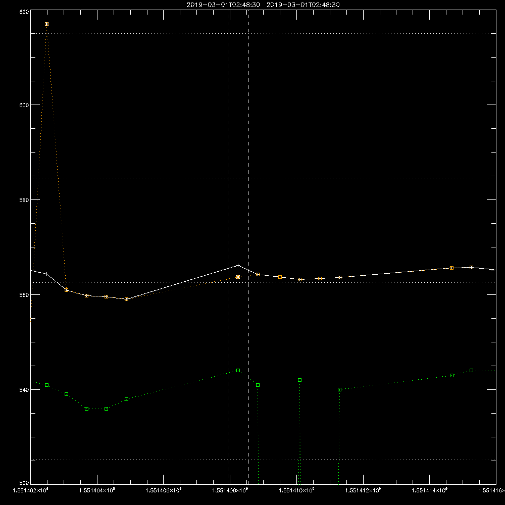Select white plus marker at curve peak between dashed lines
Screen dimensions: 505x505
point(238,266)
